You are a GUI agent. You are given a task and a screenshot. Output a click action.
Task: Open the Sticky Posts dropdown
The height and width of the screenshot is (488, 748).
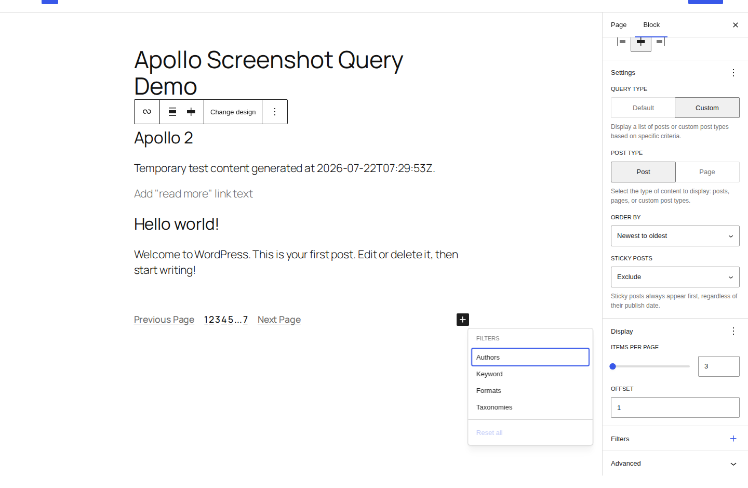[675, 277]
